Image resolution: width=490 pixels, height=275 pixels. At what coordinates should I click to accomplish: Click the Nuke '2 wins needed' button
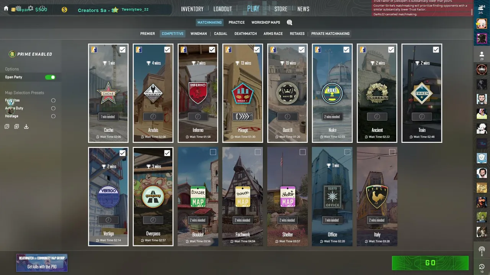332,117
